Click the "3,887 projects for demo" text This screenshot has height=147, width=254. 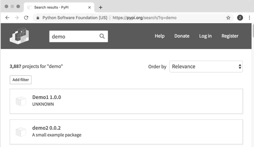[x=36, y=66]
